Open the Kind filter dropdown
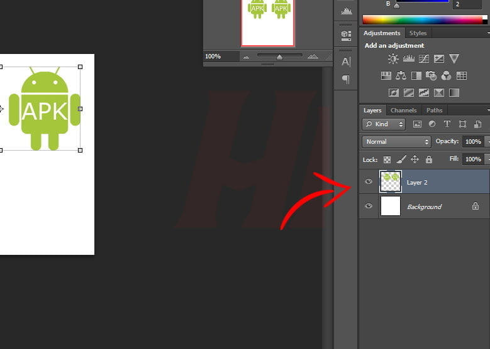The image size is (490, 349). point(384,124)
